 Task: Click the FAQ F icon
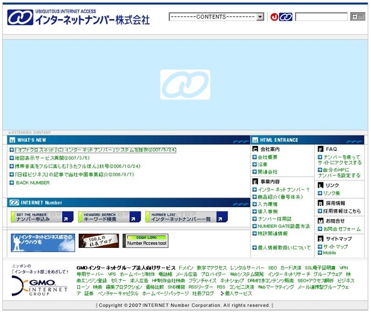pos(320,149)
